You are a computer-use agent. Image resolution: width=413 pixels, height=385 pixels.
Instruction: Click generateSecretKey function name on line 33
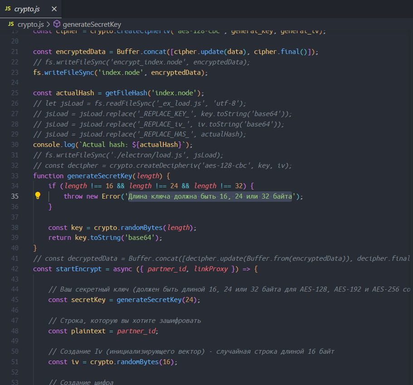(x=100, y=176)
